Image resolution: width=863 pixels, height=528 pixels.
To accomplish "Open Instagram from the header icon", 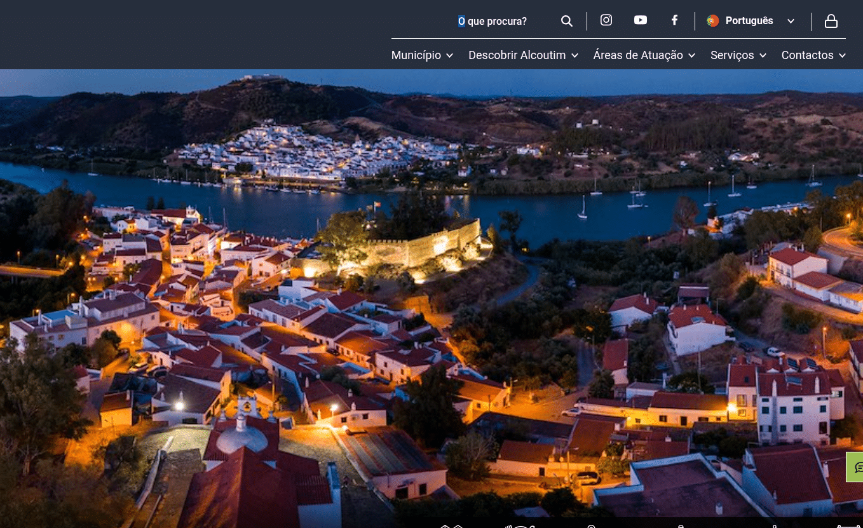I will pyautogui.click(x=606, y=20).
